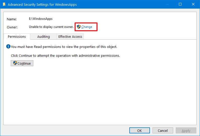Click the 'Owner:' field label

click(x=12, y=27)
